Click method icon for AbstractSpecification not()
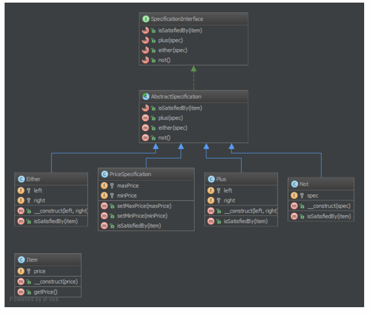 coord(145,138)
